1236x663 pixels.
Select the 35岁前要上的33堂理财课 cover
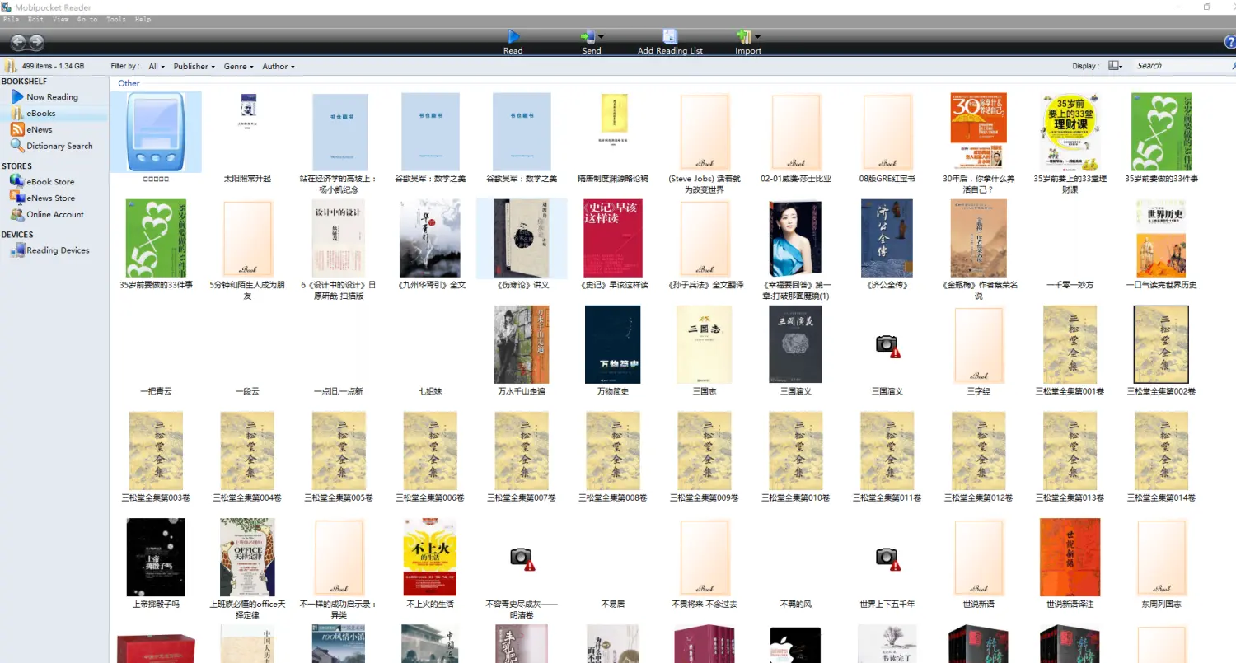click(1070, 132)
